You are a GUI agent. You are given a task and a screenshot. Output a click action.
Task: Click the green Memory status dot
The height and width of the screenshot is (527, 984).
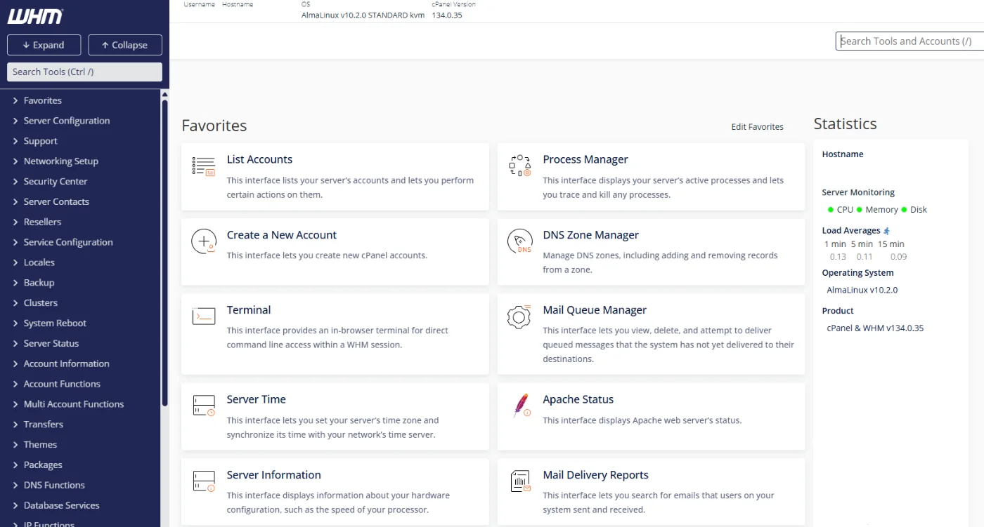859,209
